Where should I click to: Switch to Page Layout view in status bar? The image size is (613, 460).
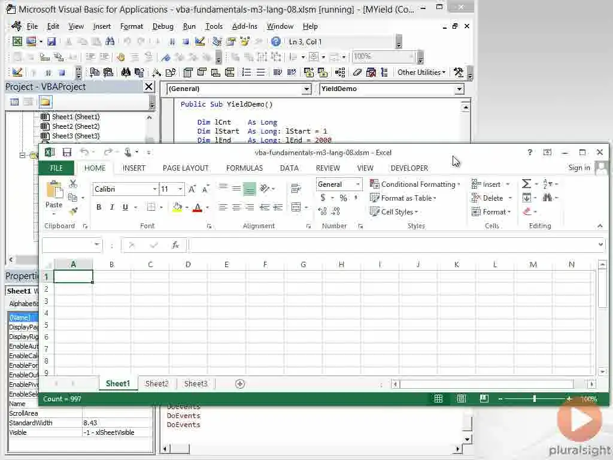462,398
